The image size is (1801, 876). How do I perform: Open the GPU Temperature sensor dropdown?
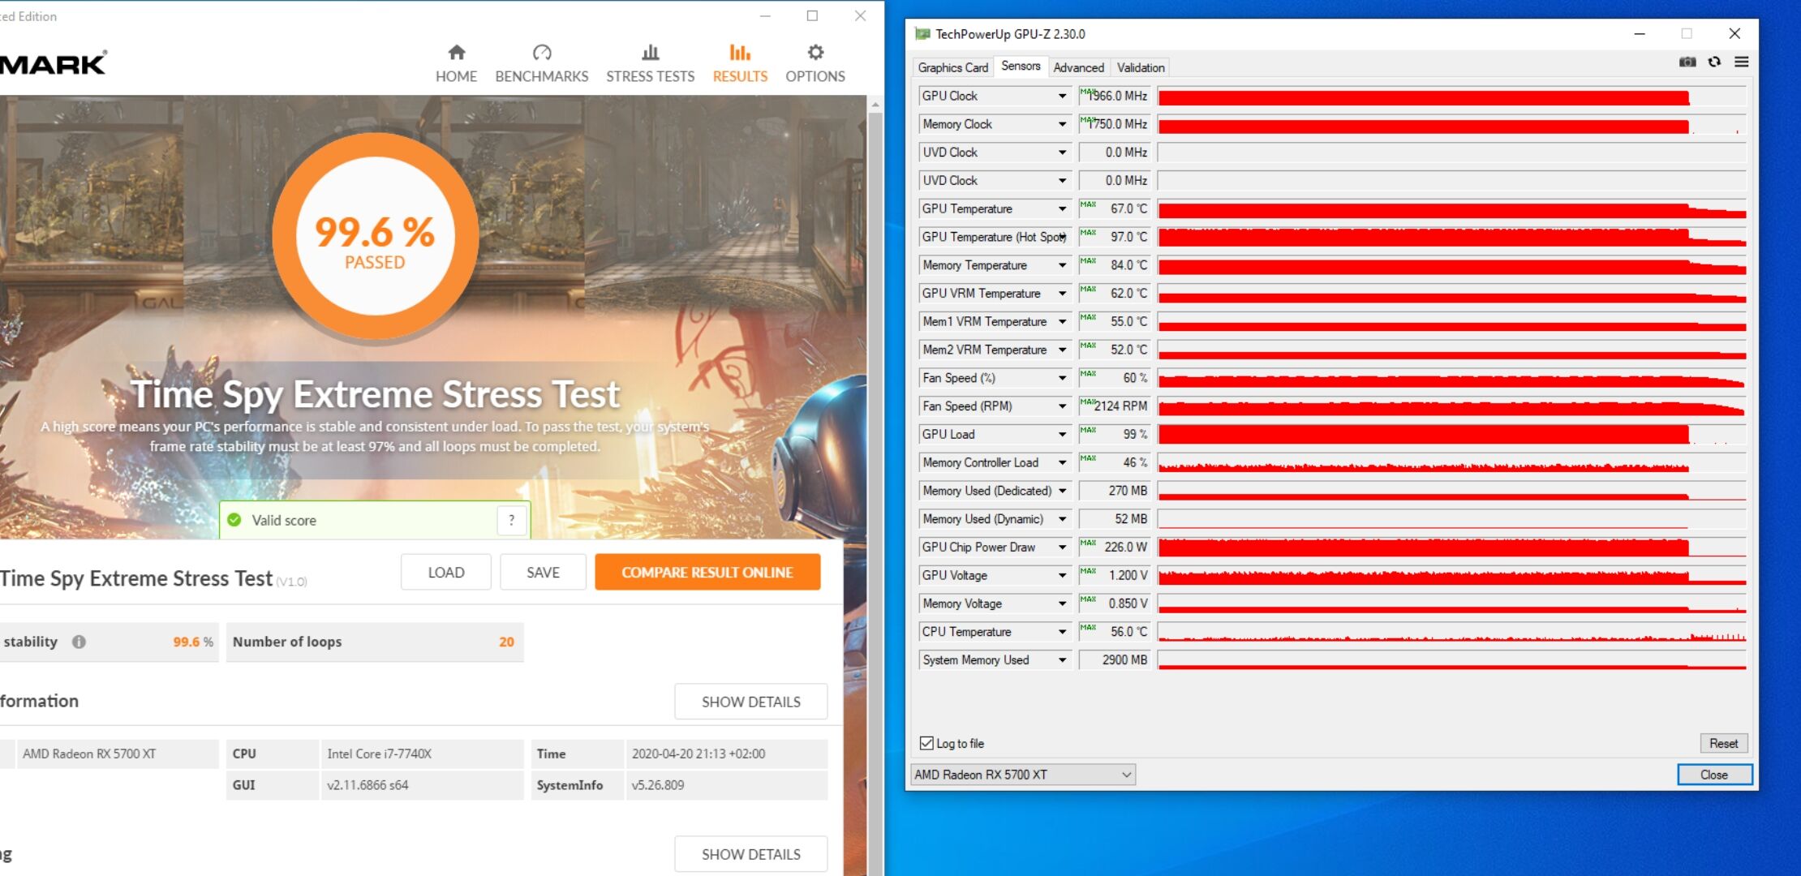[1062, 208]
